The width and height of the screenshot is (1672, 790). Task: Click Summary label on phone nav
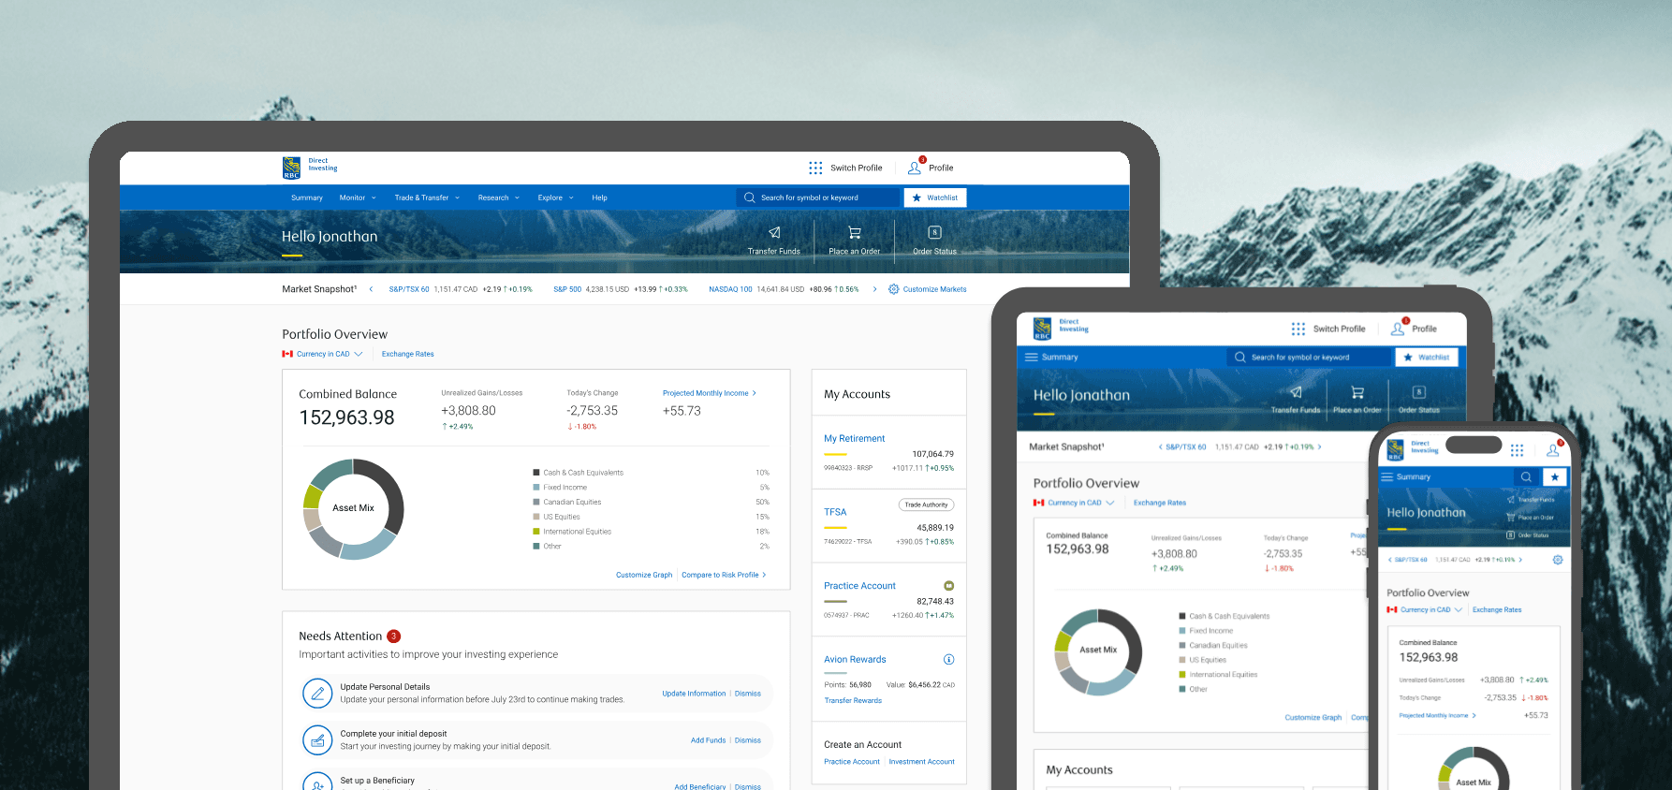(1414, 476)
